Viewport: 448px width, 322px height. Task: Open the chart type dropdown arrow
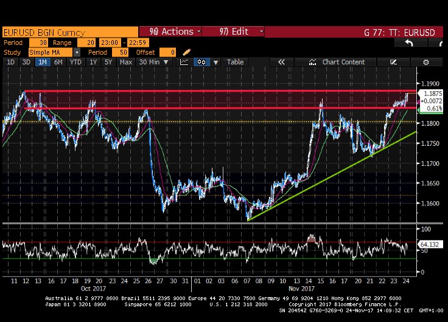click(216, 62)
